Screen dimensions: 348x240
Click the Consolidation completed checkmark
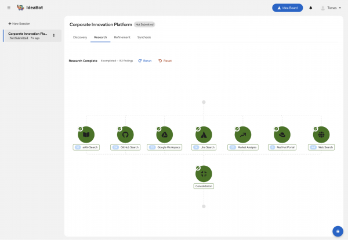click(x=198, y=168)
